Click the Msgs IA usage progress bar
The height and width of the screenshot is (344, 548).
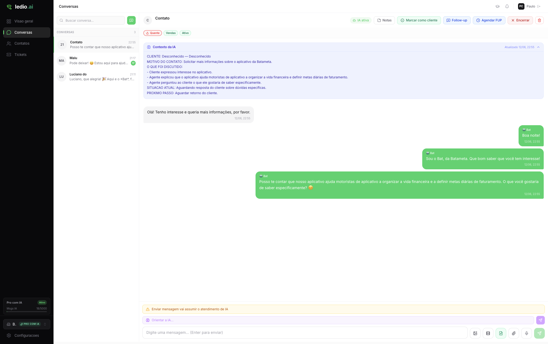point(27,312)
